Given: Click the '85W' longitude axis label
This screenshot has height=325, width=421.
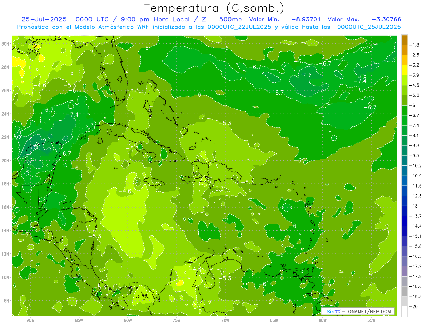Looking at the screenshot, I should pos(79,320).
